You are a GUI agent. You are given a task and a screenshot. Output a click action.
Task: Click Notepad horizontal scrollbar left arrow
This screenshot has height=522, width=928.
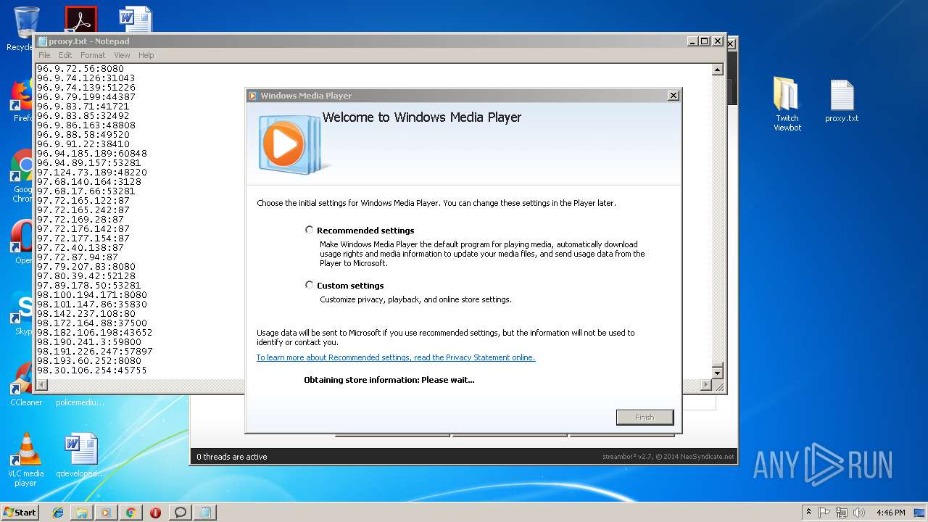tap(42, 385)
